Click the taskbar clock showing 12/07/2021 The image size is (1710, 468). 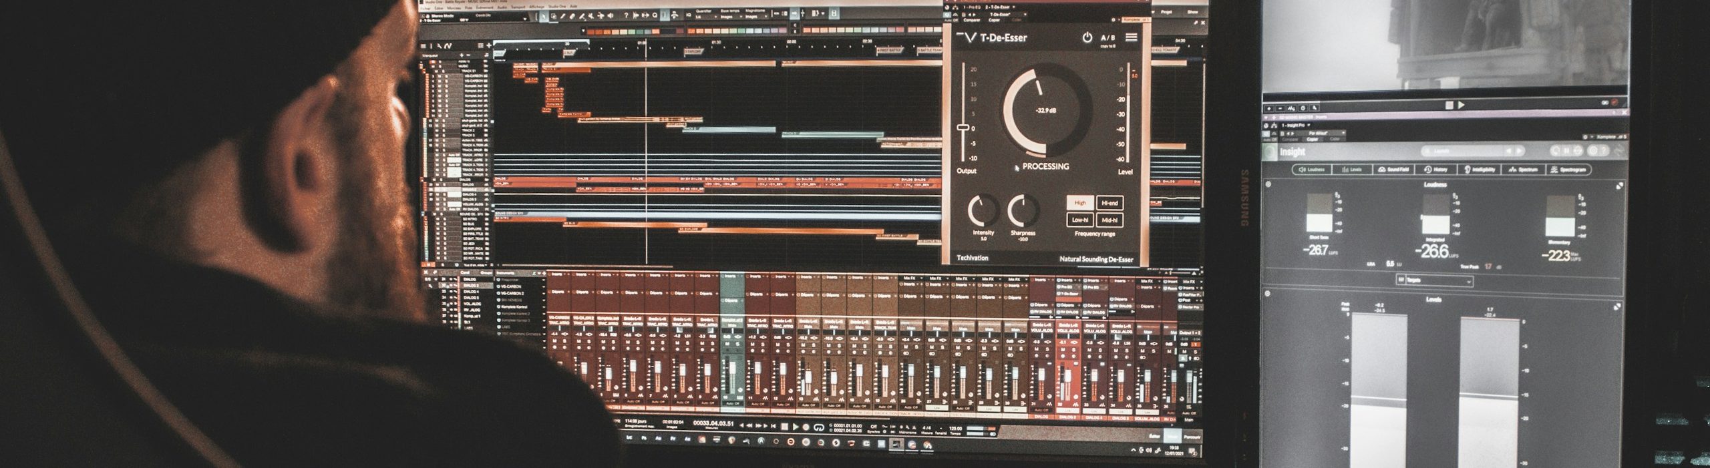point(1174,452)
